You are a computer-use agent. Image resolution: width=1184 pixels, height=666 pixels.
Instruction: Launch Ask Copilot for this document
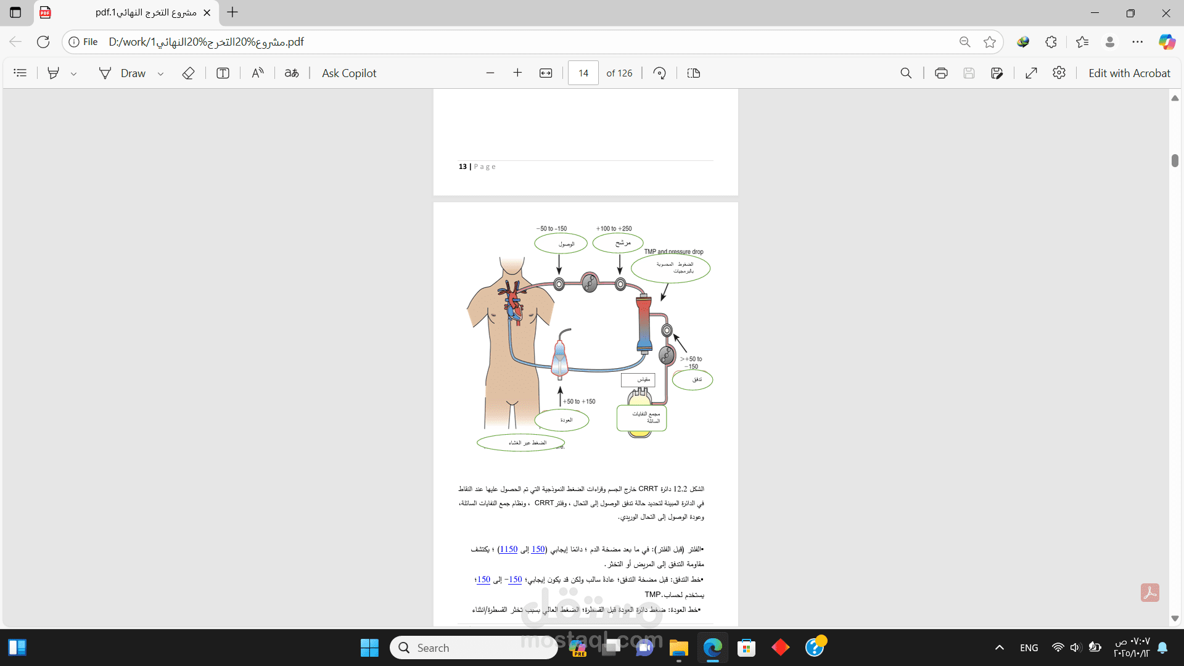348,73
